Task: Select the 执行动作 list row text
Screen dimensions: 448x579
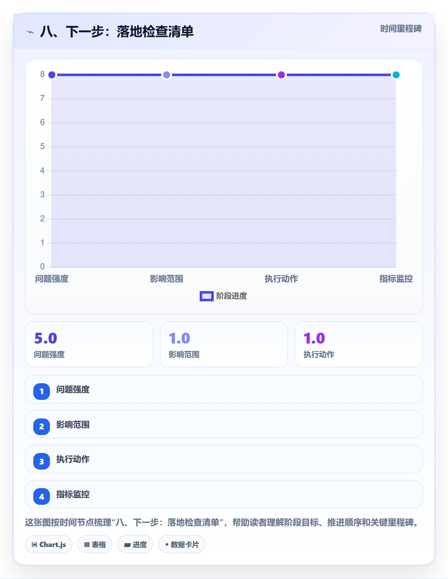Action: [x=73, y=459]
